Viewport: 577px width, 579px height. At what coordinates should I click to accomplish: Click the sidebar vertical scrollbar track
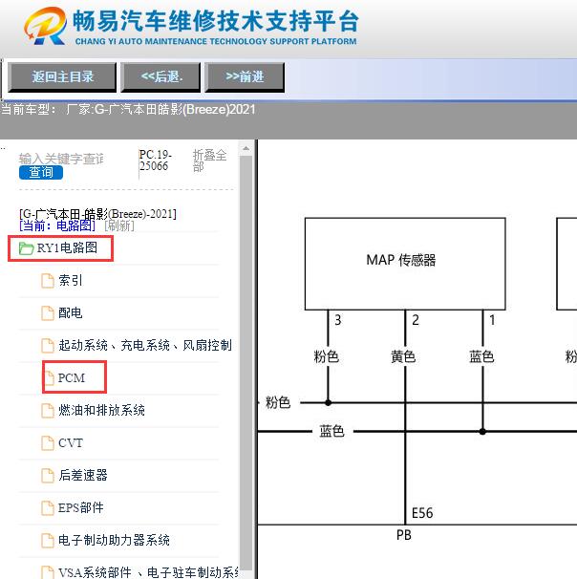(x=246, y=364)
